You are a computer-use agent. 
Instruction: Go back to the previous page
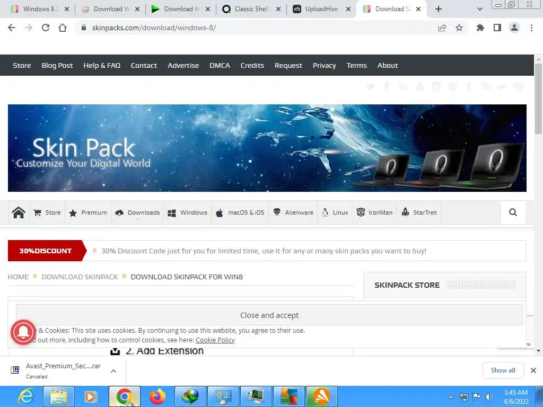point(12,28)
